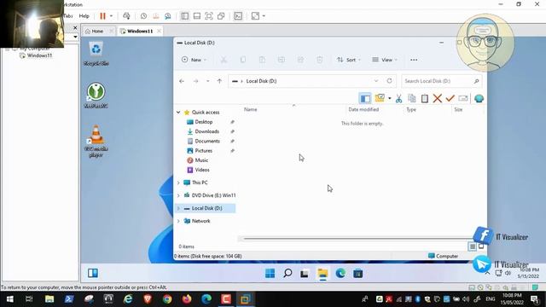Screen dimensions: 546x307
Task: Click the Copy icon in secondary toolbar
Action: click(x=411, y=99)
